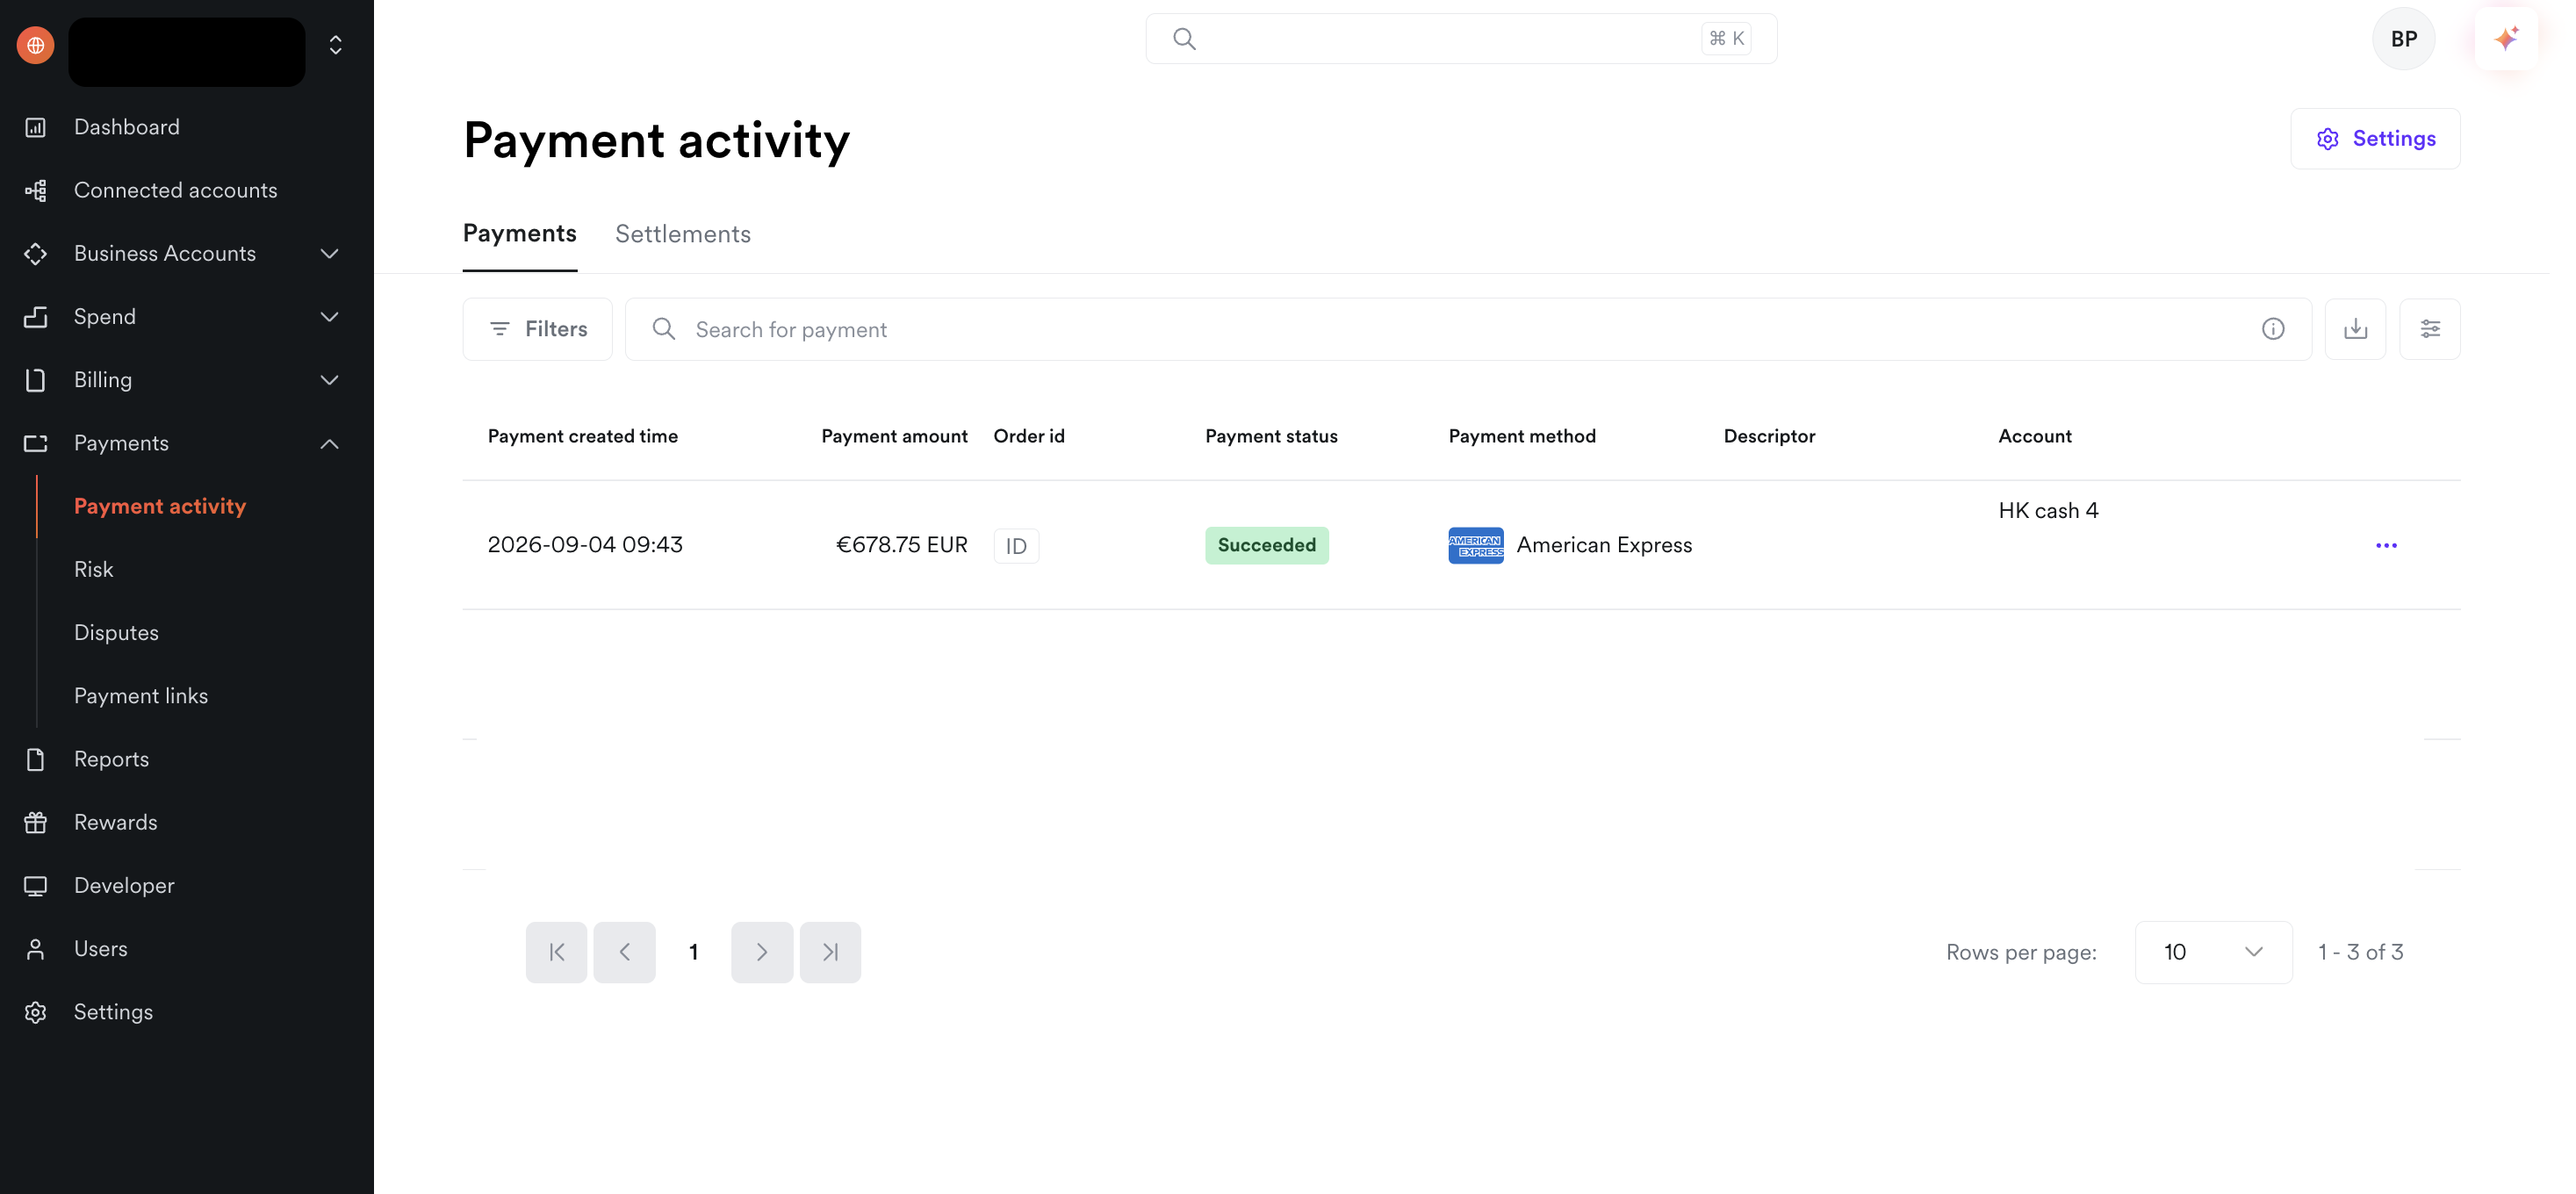Click the info icon in payment search

[2273, 329]
